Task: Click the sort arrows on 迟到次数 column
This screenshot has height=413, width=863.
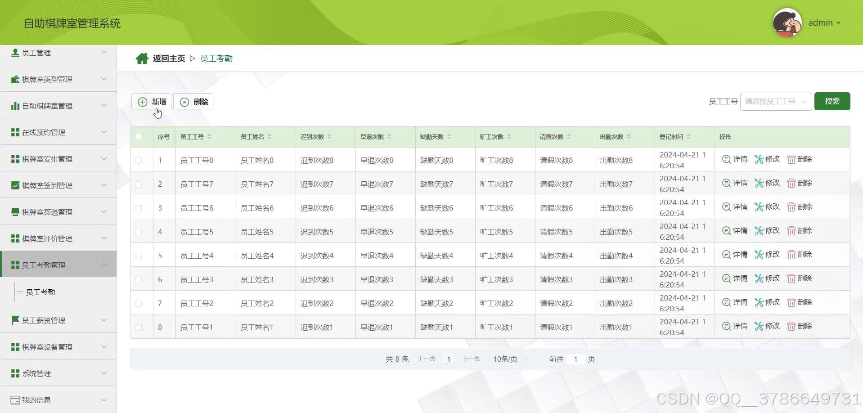Action: click(329, 137)
